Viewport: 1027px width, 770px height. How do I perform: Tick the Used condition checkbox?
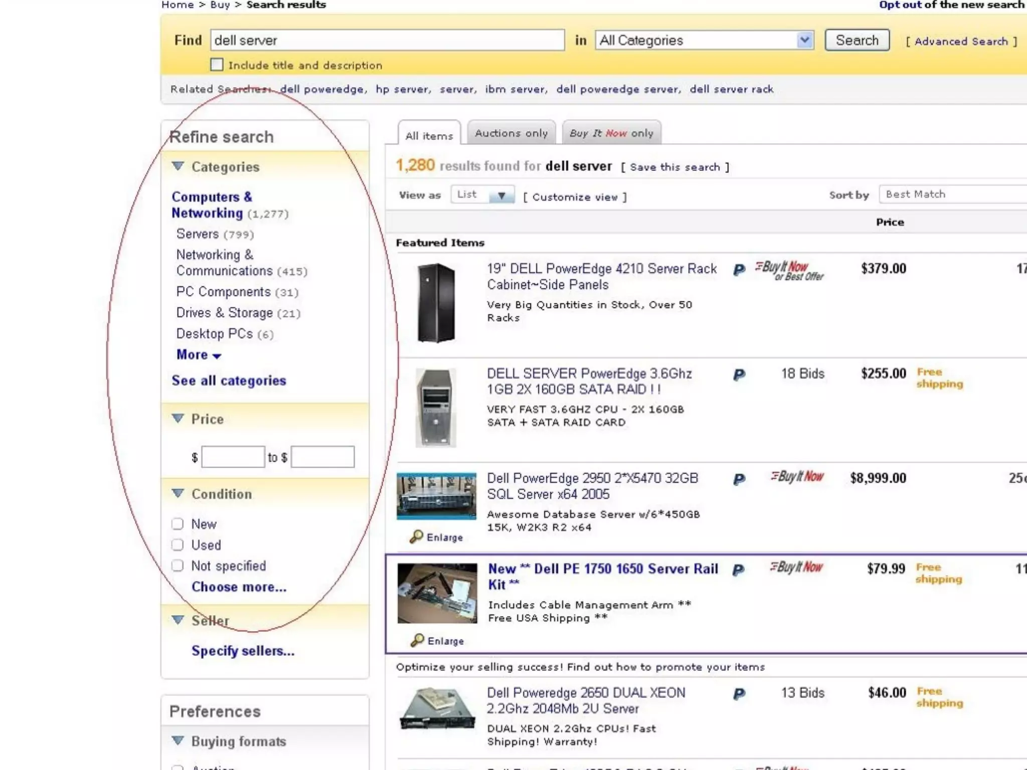click(x=178, y=545)
